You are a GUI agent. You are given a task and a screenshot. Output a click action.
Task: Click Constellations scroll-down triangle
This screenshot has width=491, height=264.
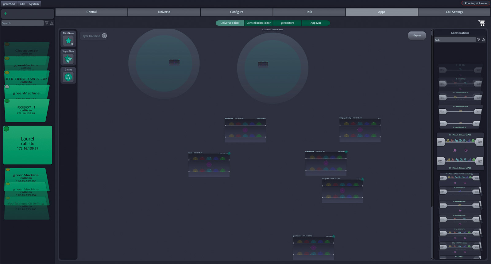(x=478, y=40)
